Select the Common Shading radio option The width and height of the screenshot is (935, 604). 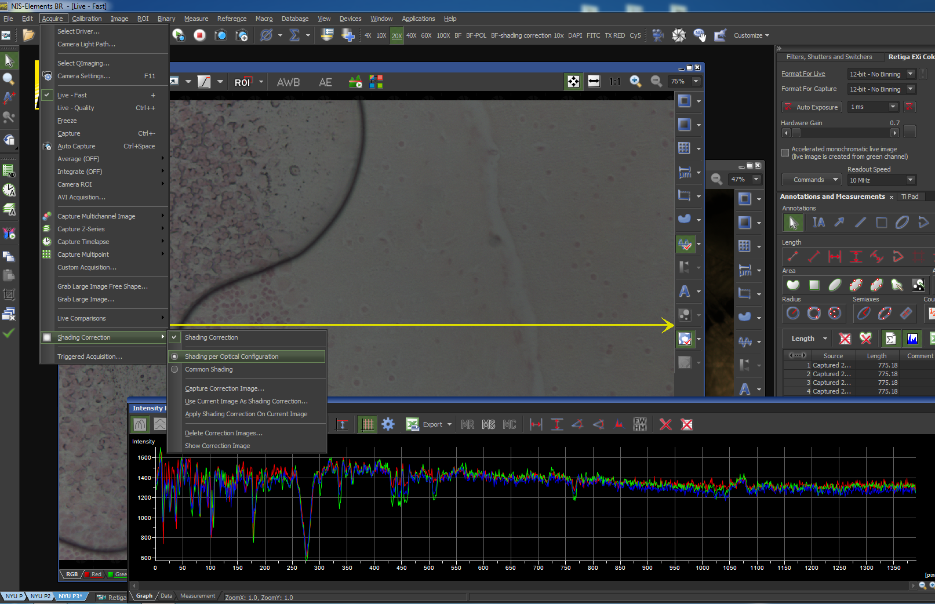click(209, 369)
